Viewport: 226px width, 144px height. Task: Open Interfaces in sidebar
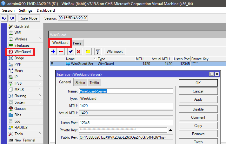click(x=25, y=45)
